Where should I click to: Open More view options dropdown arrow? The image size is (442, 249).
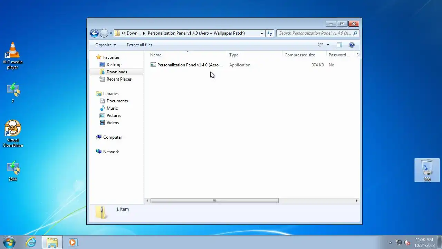point(328,45)
